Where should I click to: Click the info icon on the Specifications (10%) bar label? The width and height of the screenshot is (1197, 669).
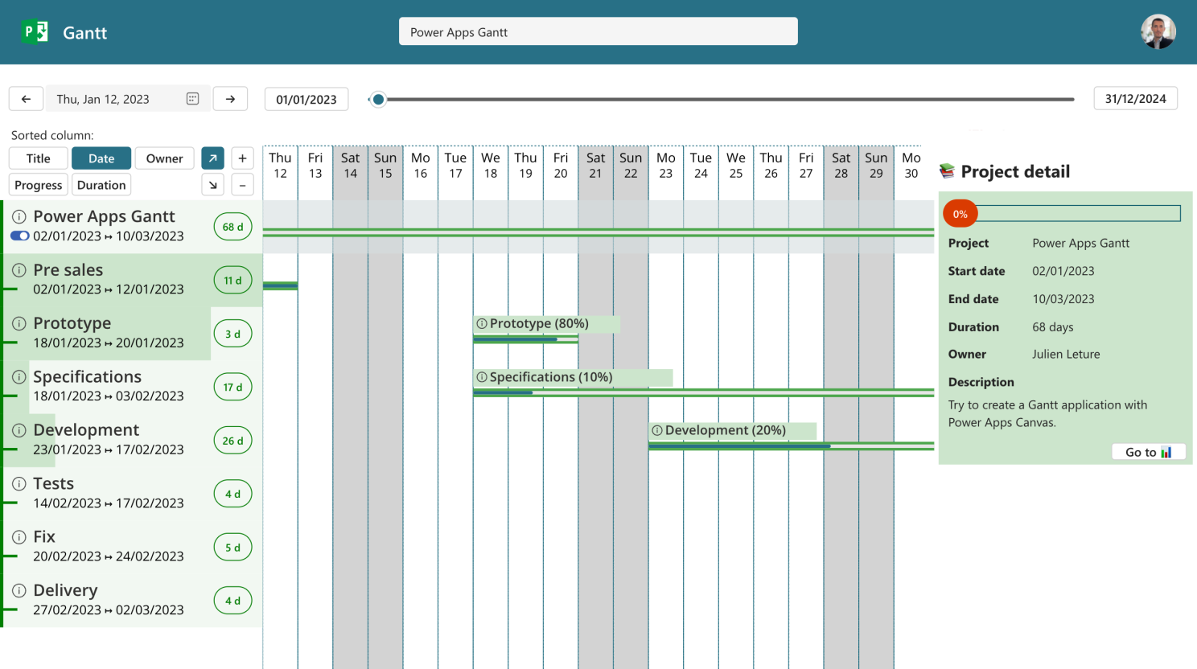click(x=482, y=377)
